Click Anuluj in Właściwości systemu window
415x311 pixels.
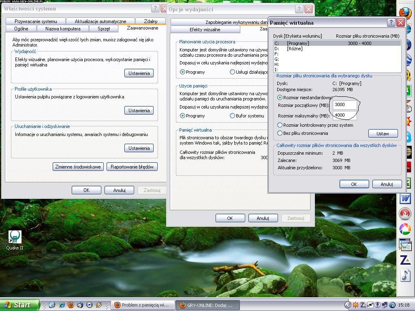tap(120, 190)
